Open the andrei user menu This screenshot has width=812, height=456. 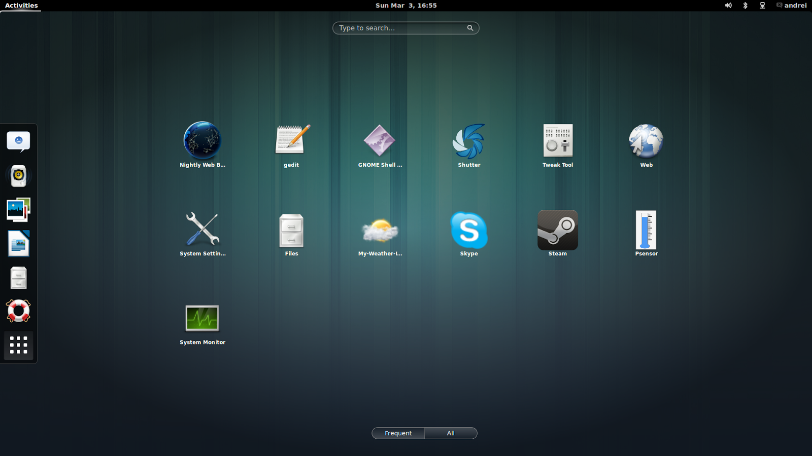pos(791,6)
